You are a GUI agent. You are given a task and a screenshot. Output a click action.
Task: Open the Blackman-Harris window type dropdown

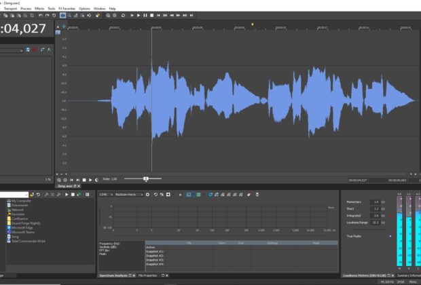[130, 195]
